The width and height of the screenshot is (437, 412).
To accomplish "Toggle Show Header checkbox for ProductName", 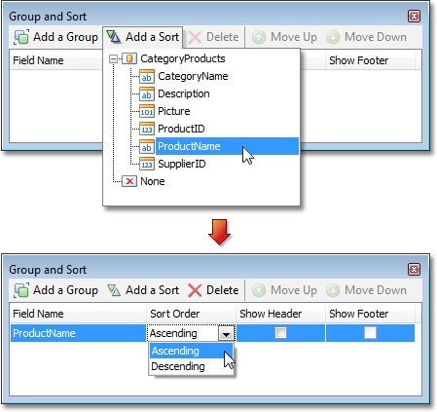I will coord(280,333).
